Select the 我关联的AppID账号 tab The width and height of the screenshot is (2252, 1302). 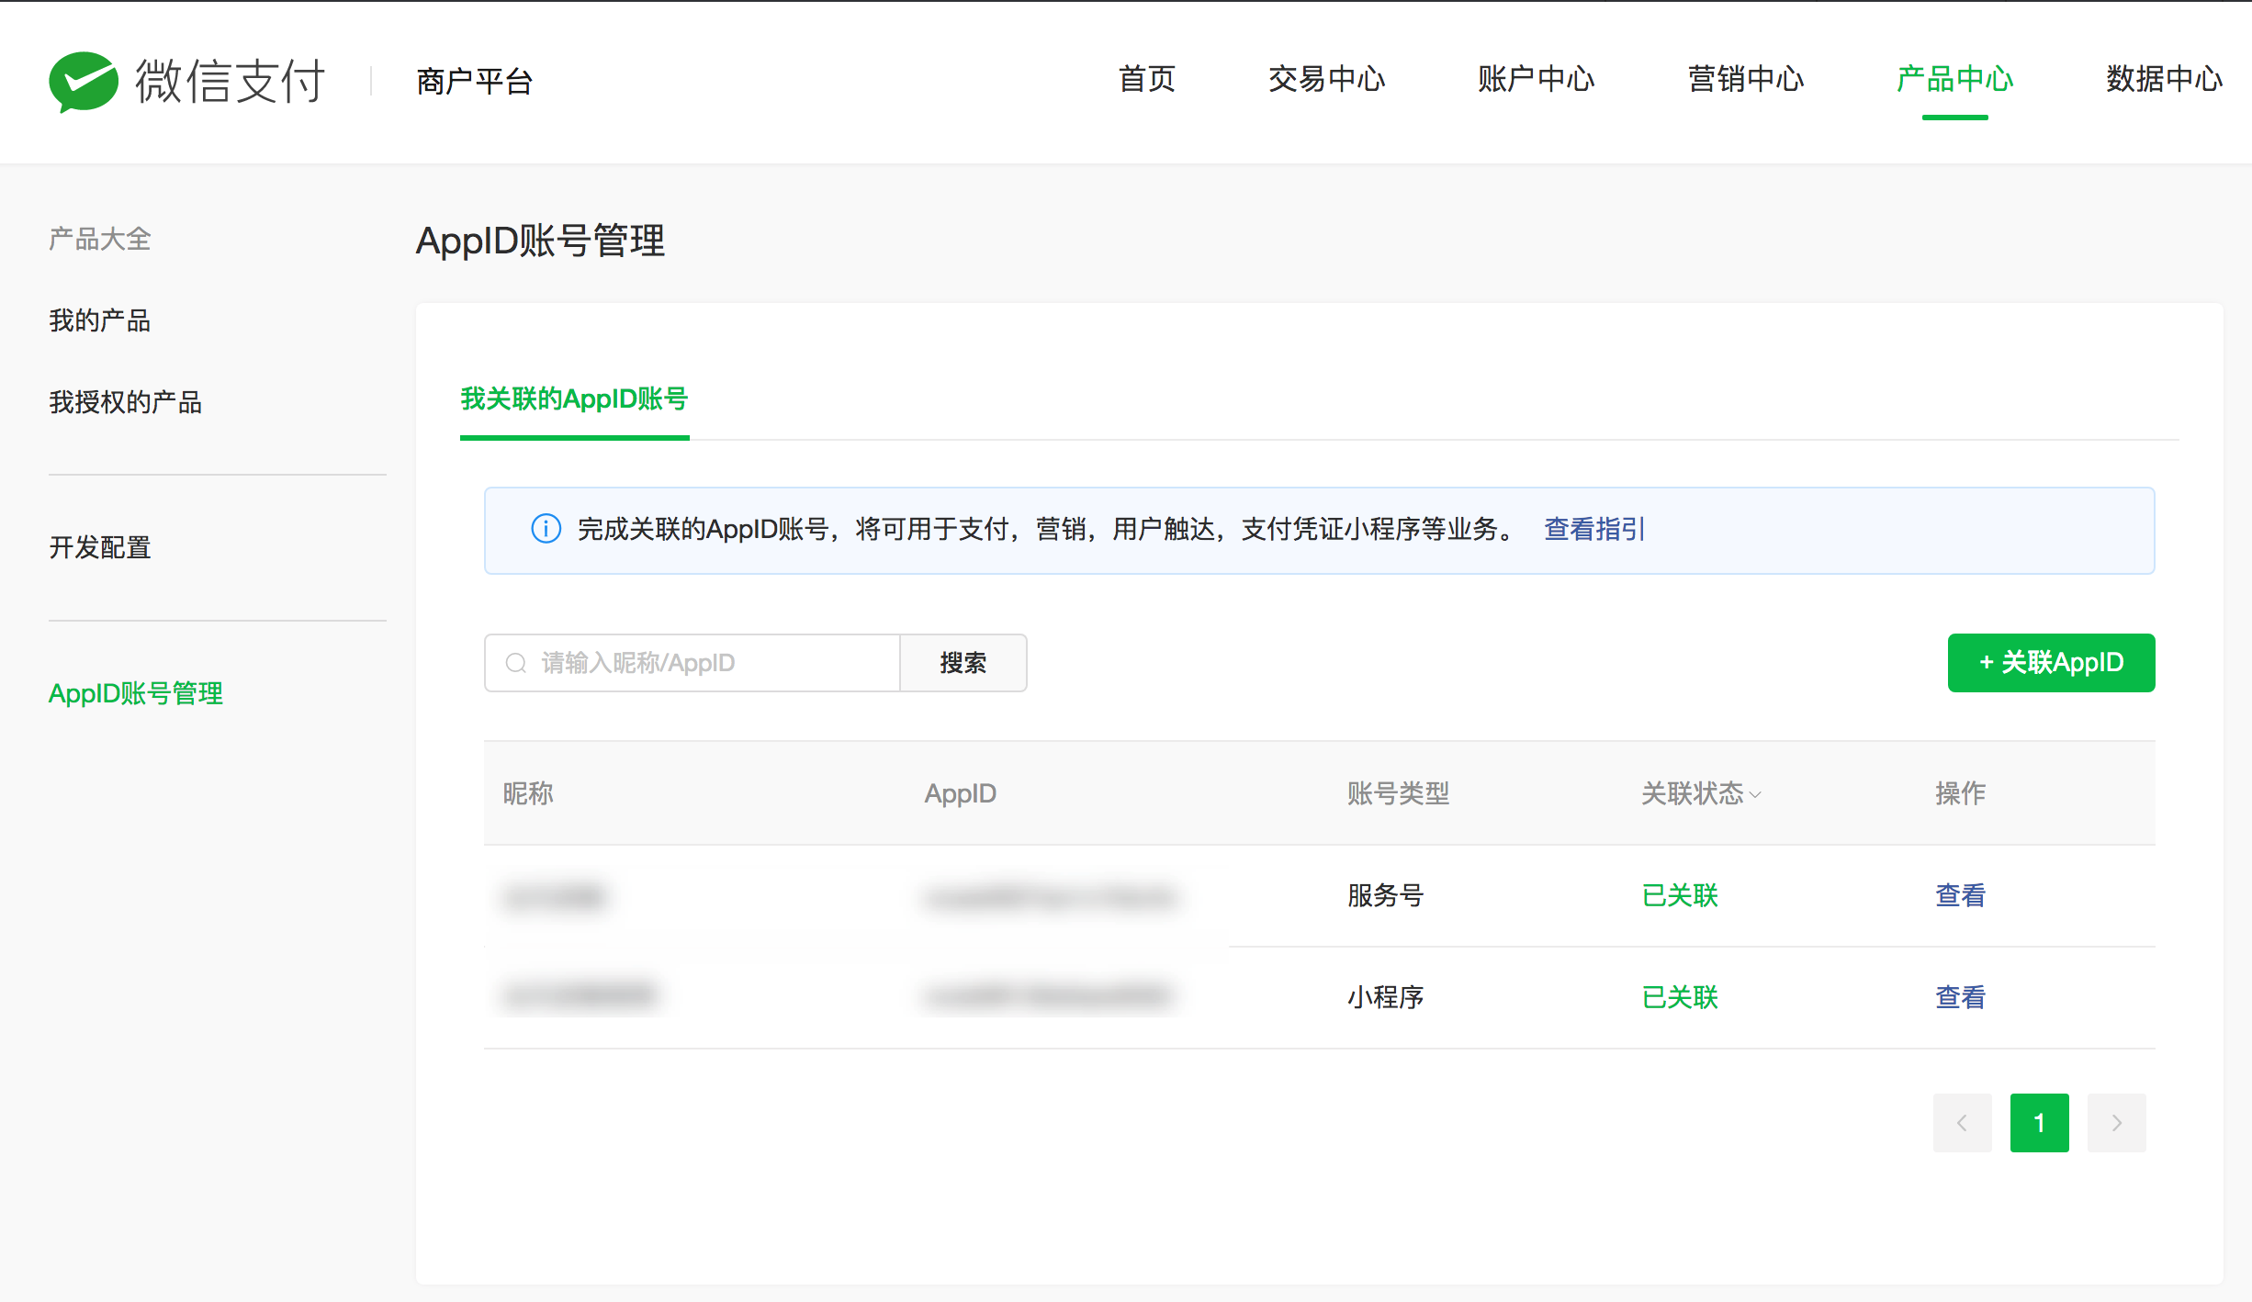(574, 398)
